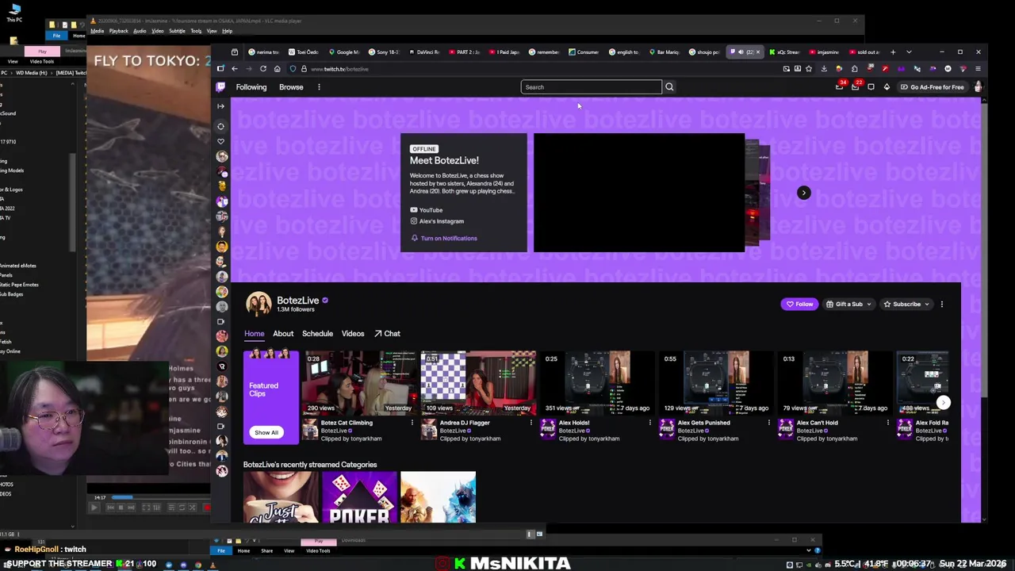Open Gift a Sub dropdown

pyautogui.click(x=848, y=304)
